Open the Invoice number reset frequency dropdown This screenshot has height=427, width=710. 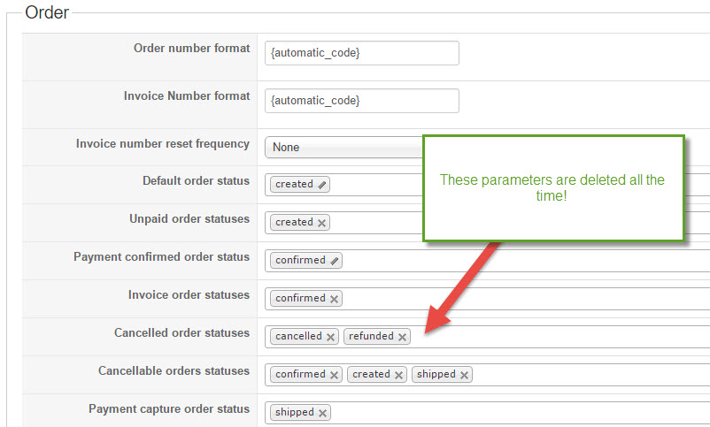click(x=343, y=147)
